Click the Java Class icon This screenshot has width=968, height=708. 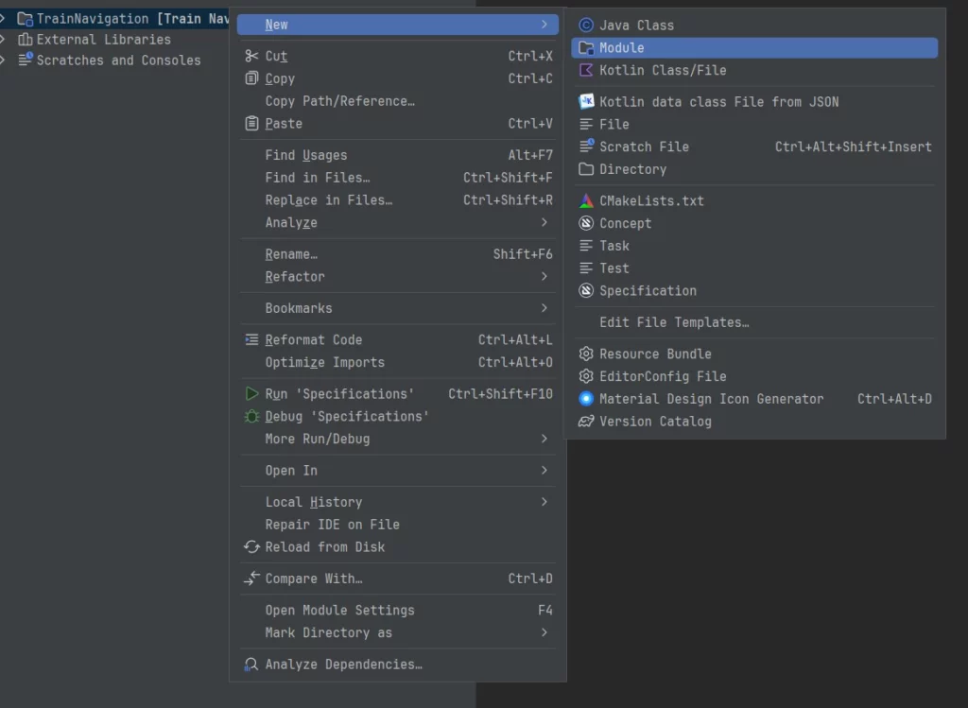tap(586, 26)
